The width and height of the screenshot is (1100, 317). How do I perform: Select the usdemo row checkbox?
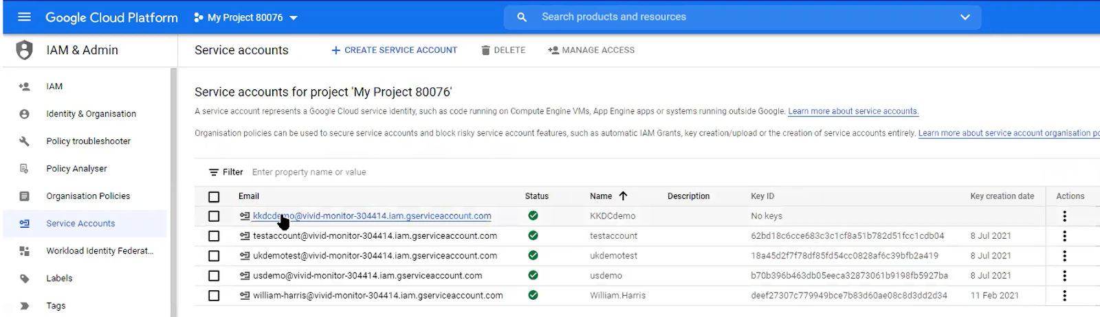tap(214, 276)
